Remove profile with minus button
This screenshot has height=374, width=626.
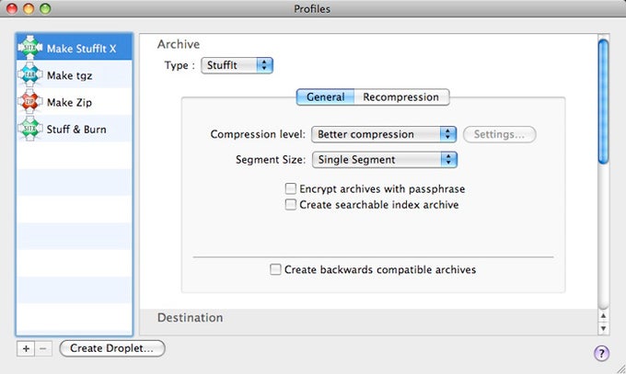click(43, 348)
